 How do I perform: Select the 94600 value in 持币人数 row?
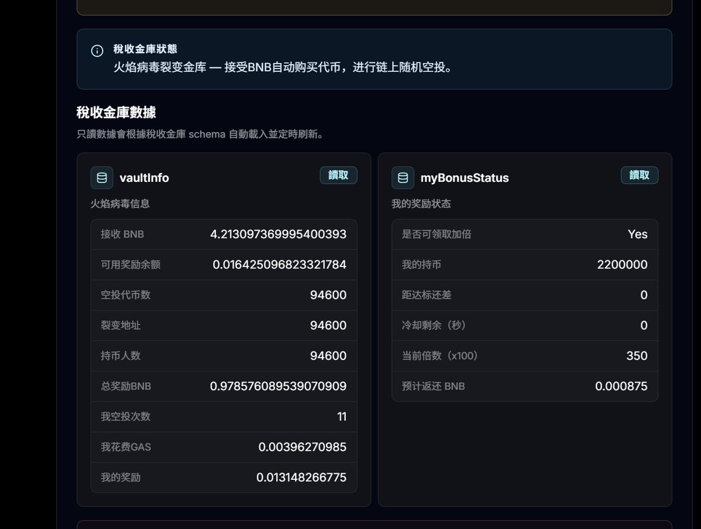328,356
